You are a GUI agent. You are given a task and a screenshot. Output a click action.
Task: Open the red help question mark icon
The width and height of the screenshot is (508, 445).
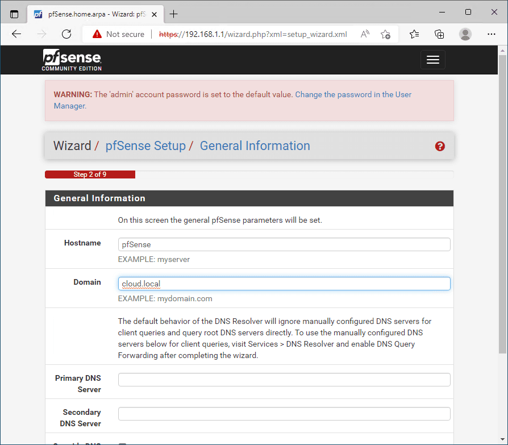point(440,146)
